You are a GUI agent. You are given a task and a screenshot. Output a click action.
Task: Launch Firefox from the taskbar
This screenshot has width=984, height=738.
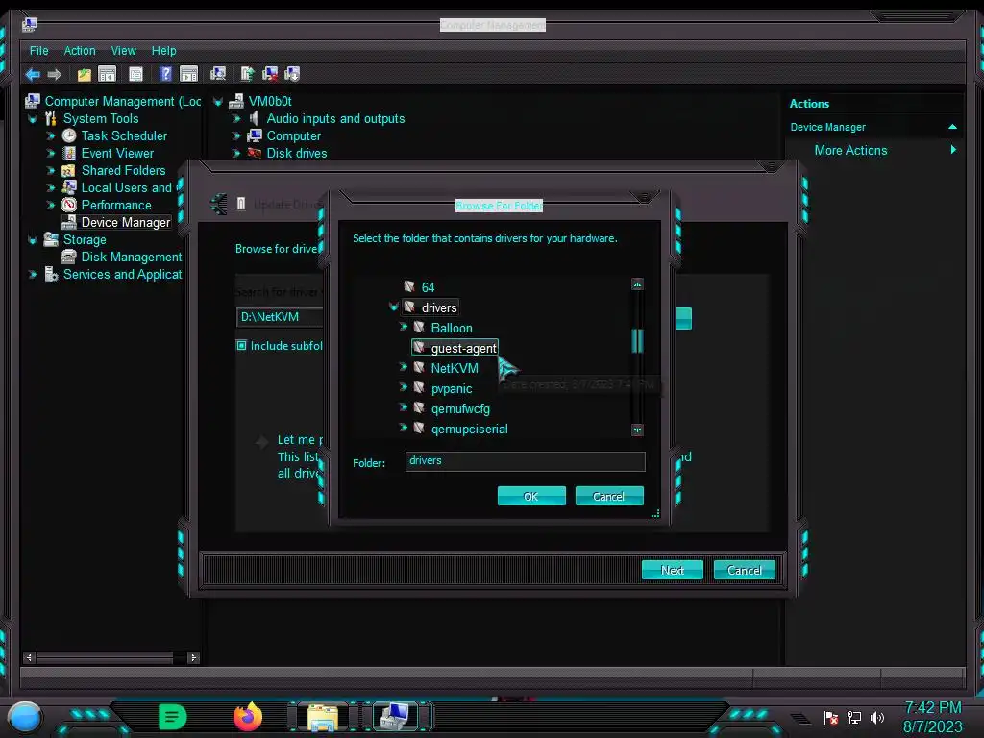pos(247,717)
